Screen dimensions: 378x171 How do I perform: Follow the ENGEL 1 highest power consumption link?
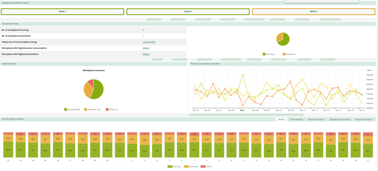146,48
